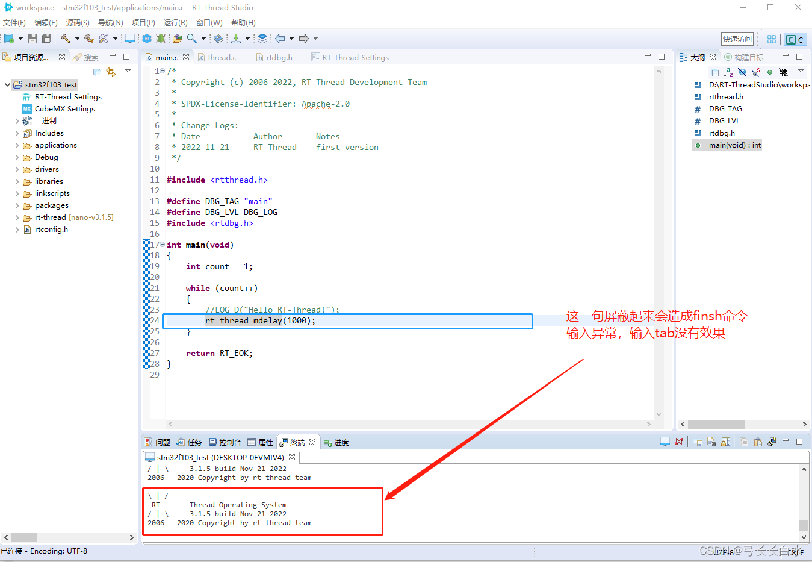The width and height of the screenshot is (812, 562).
Task: Open the project explorer view menu triangle
Action: pos(128,71)
